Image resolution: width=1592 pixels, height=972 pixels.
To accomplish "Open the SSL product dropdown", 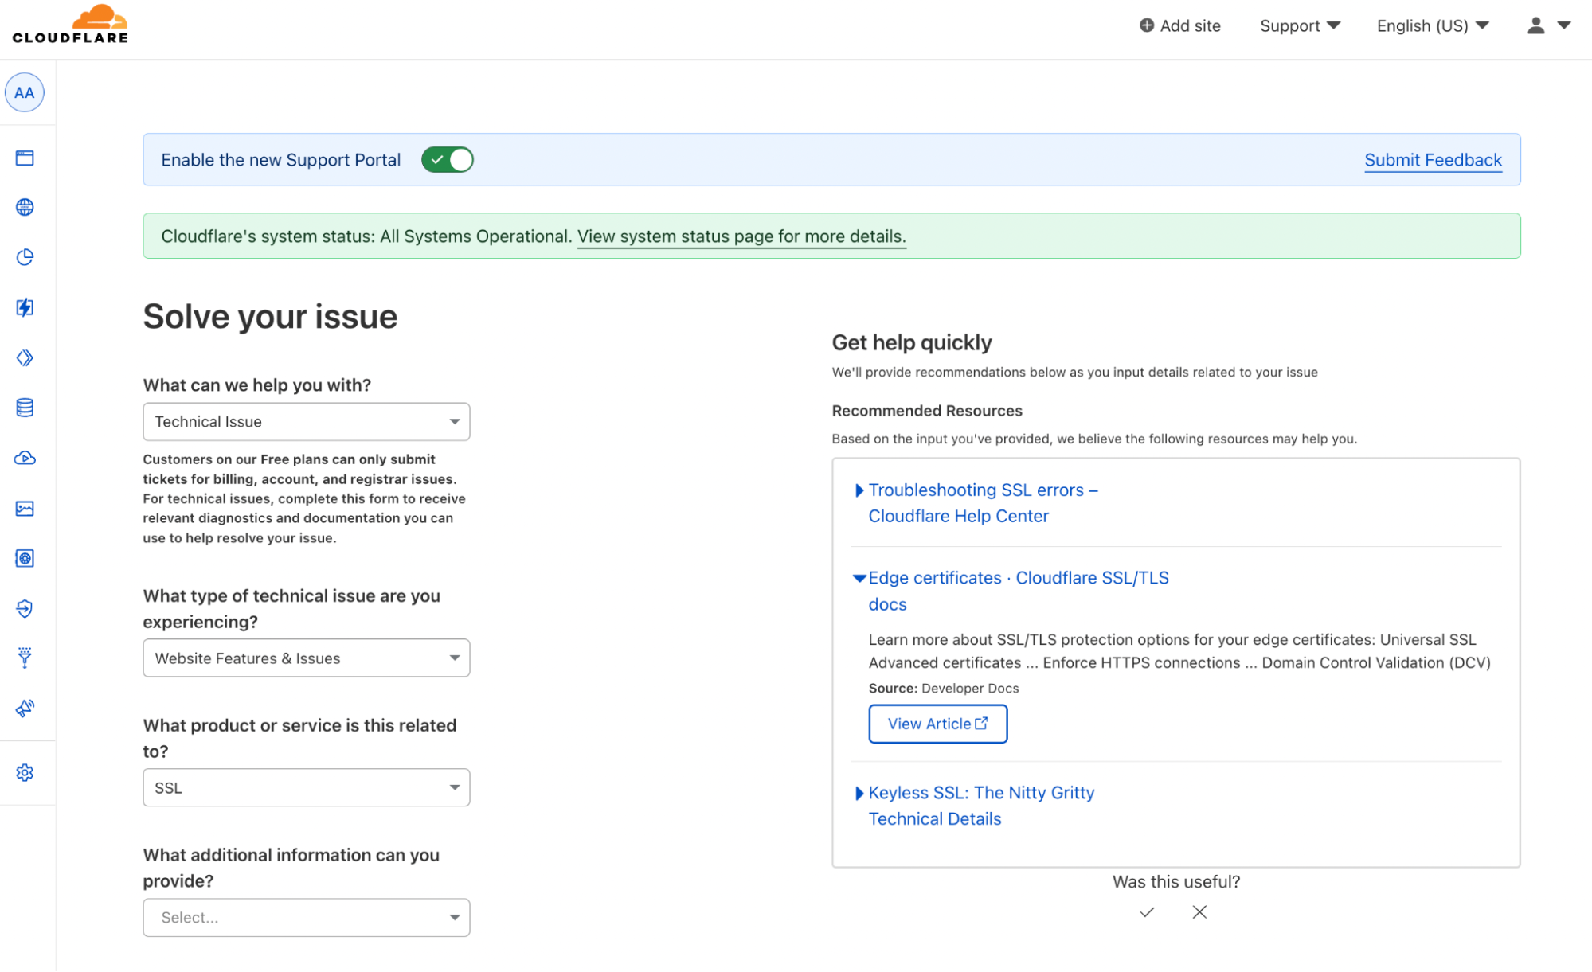I will tap(306, 787).
